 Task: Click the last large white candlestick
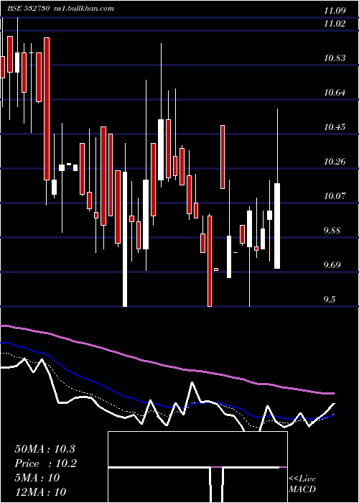[277, 226]
